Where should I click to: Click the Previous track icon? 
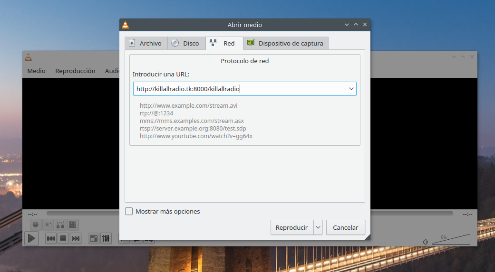(51, 238)
